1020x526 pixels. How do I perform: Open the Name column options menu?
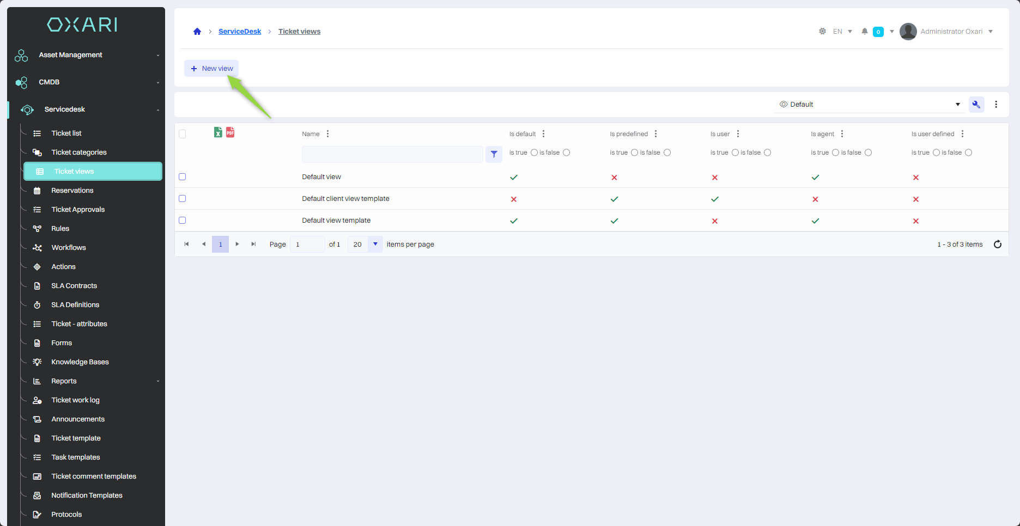tap(327, 134)
